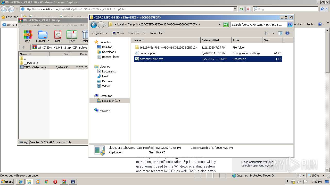This screenshot has height=185, width=330.
Task: Click New folder button
Action: (x=157, y=33)
